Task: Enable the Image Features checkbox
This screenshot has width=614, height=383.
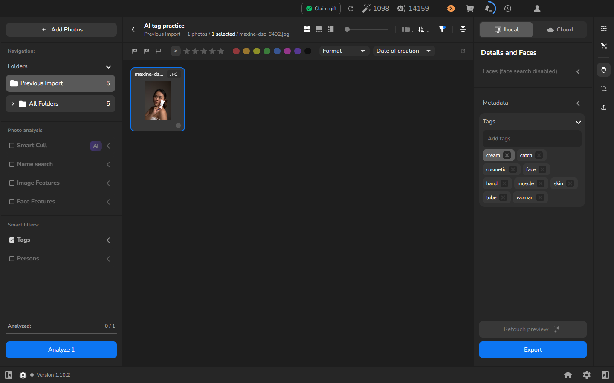Action: 12,183
